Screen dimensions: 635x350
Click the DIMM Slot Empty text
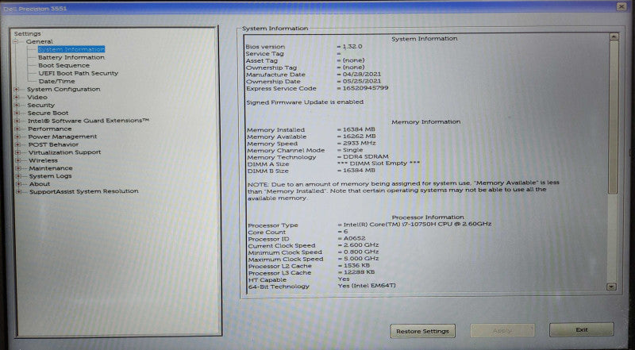(379, 163)
